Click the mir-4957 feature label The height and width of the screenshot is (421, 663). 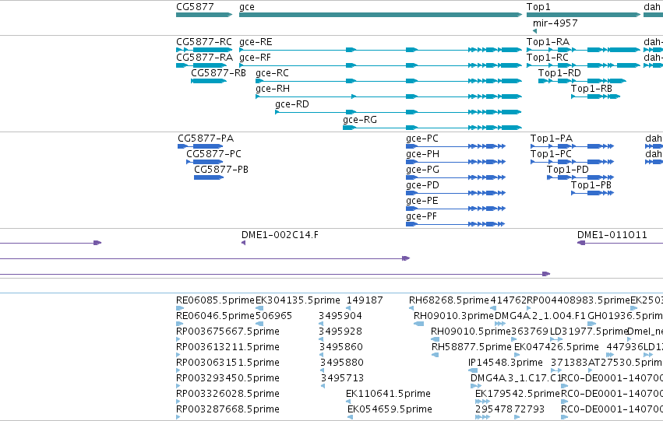(555, 23)
